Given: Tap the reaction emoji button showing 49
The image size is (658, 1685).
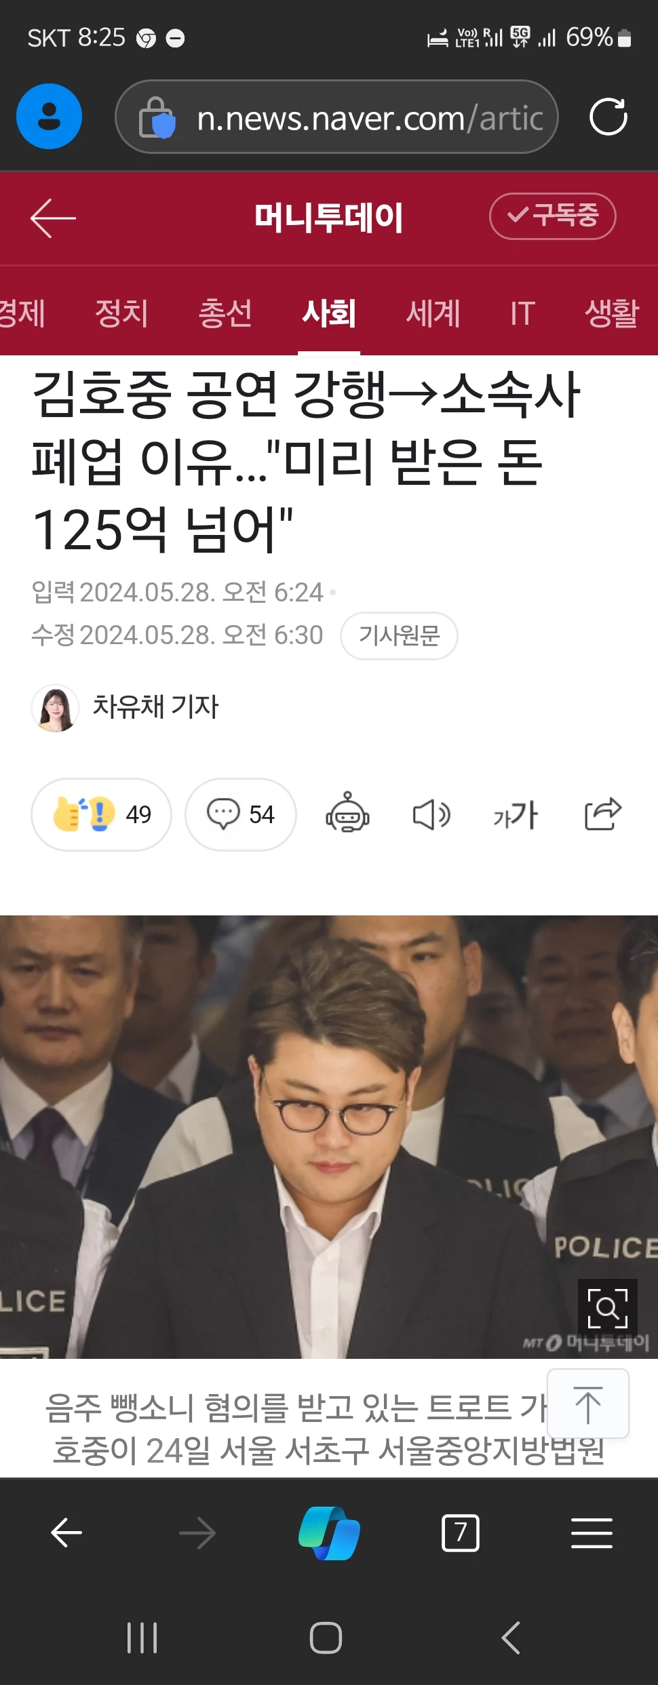Looking at the screenshot, I should click(101, 814).
